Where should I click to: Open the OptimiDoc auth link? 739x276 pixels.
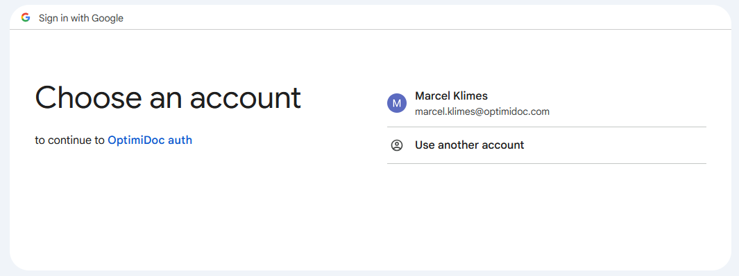(x=150, y=140)
